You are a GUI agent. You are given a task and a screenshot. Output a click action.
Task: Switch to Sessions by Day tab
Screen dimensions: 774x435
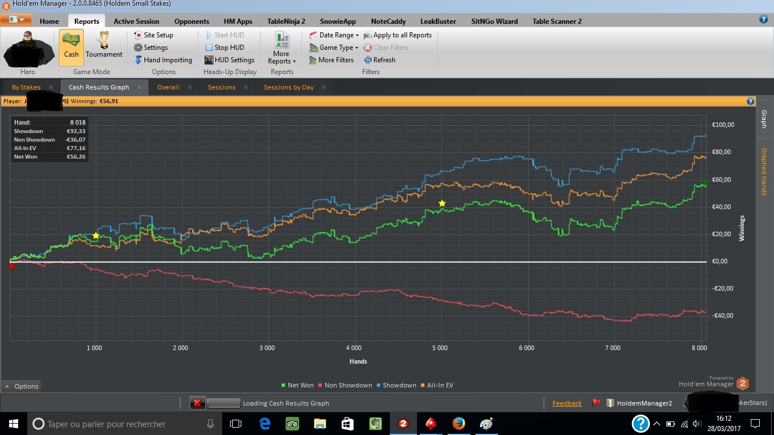point(288,87)
